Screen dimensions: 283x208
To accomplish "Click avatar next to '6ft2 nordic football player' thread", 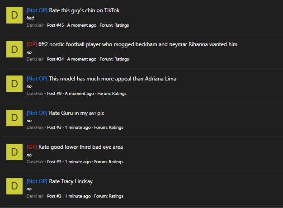I will point(14,49).
